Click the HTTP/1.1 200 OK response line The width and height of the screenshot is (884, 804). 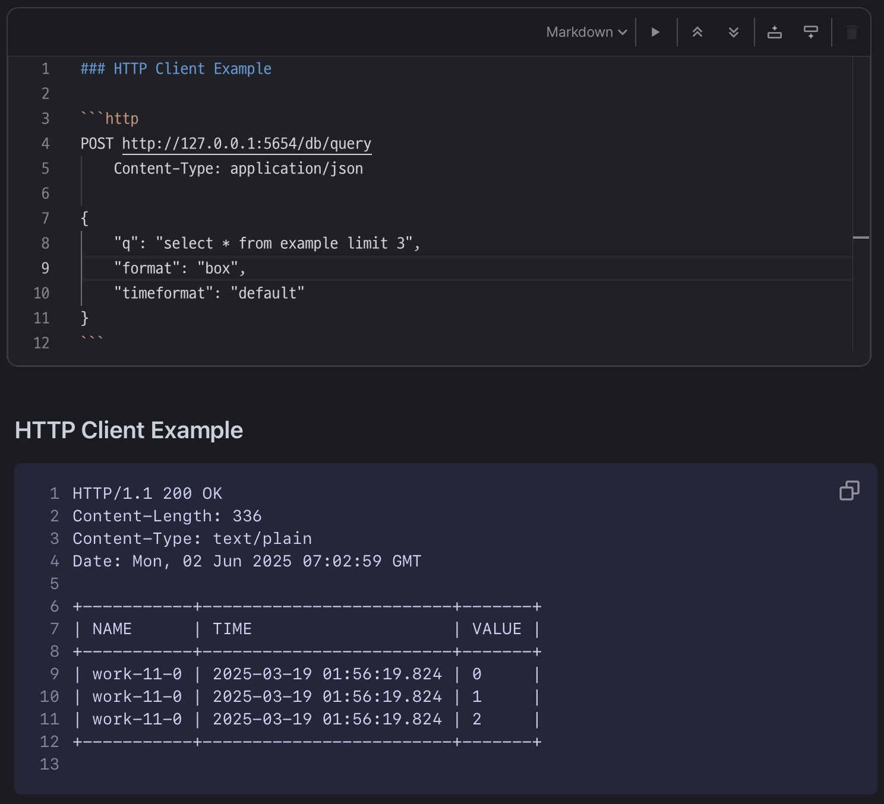147,493
